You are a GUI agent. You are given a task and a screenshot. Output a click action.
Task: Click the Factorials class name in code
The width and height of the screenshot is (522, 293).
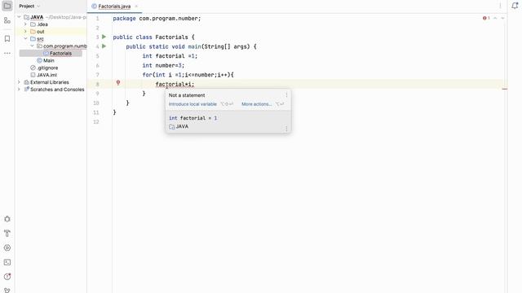[171, 37]
